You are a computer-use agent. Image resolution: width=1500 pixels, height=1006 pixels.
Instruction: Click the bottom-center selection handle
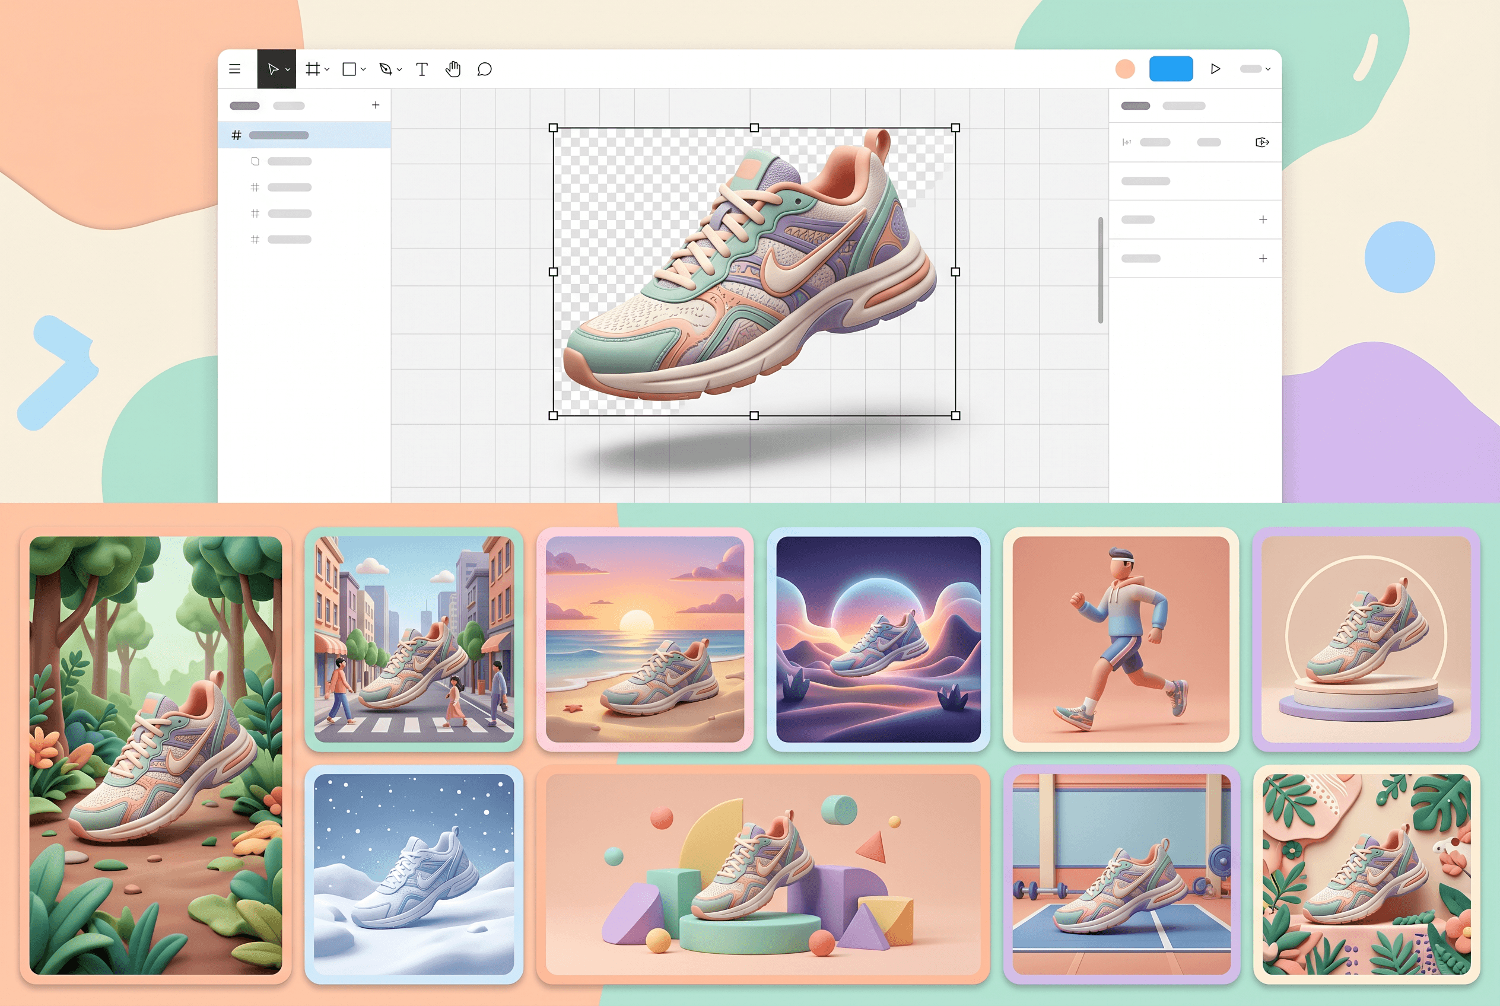[754, 415]
